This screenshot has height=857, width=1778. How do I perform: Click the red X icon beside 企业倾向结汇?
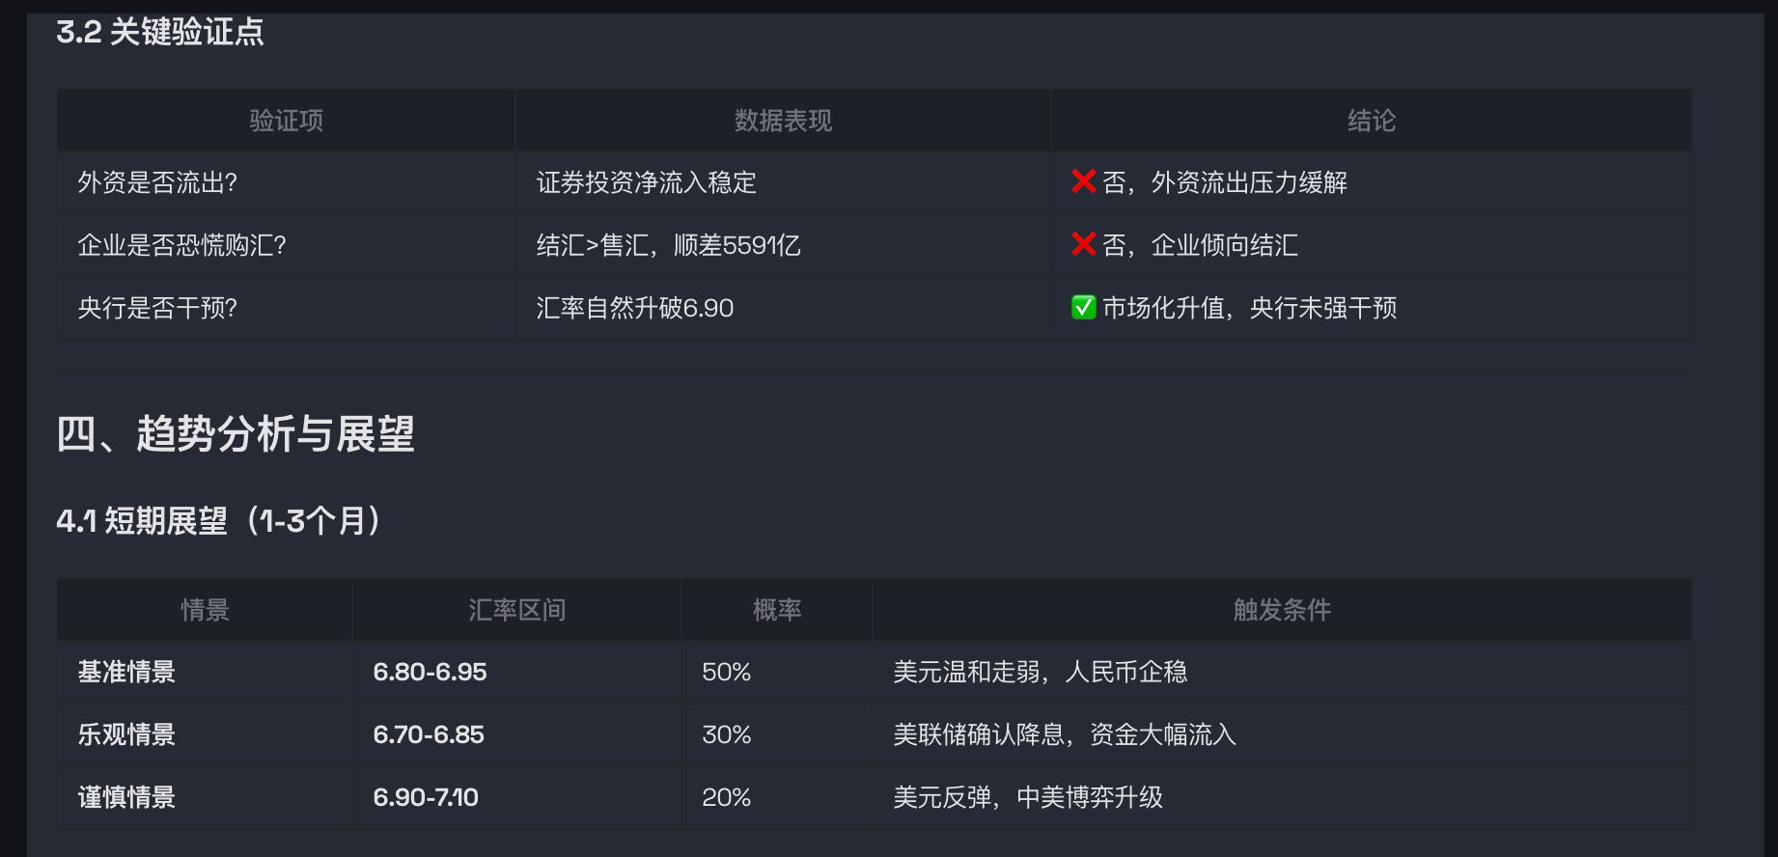pyautogui.click(x=1083, y=244)
